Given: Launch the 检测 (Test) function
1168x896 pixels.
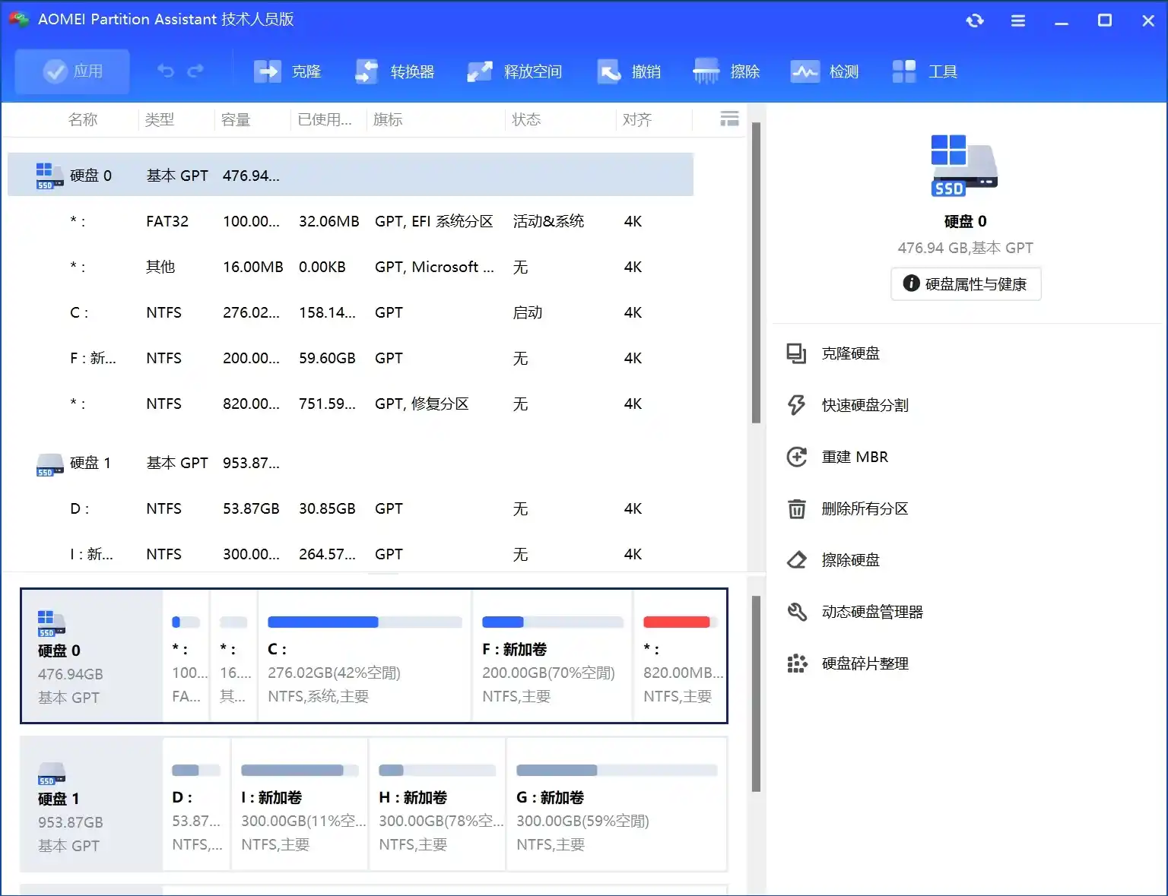Looking at the screenshot, I should click(825, 71).
